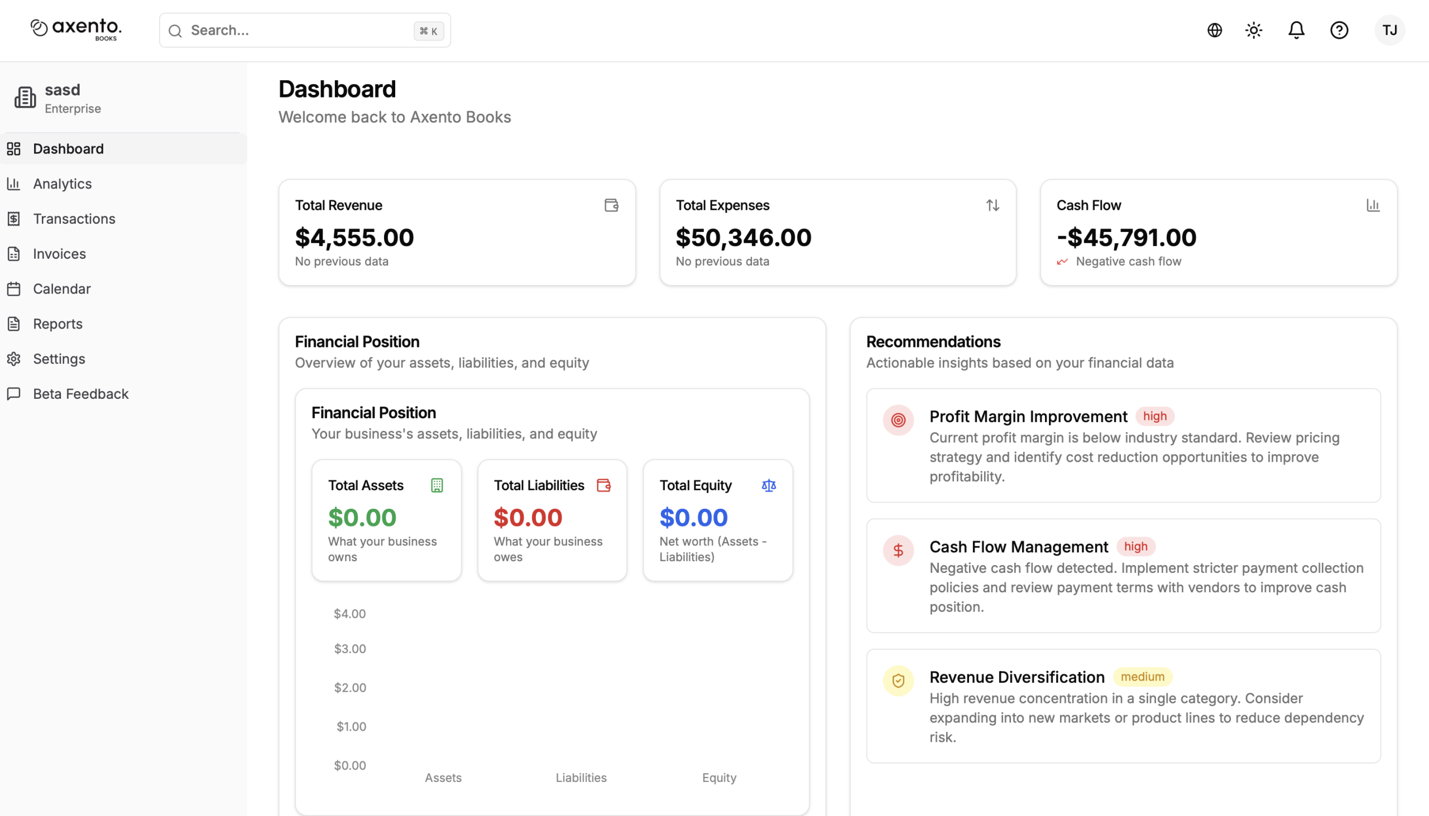Open Calendar in the sidebar
Viewport: 1429px width, 816px height.
pyautogui.click(x=123, y=288)
